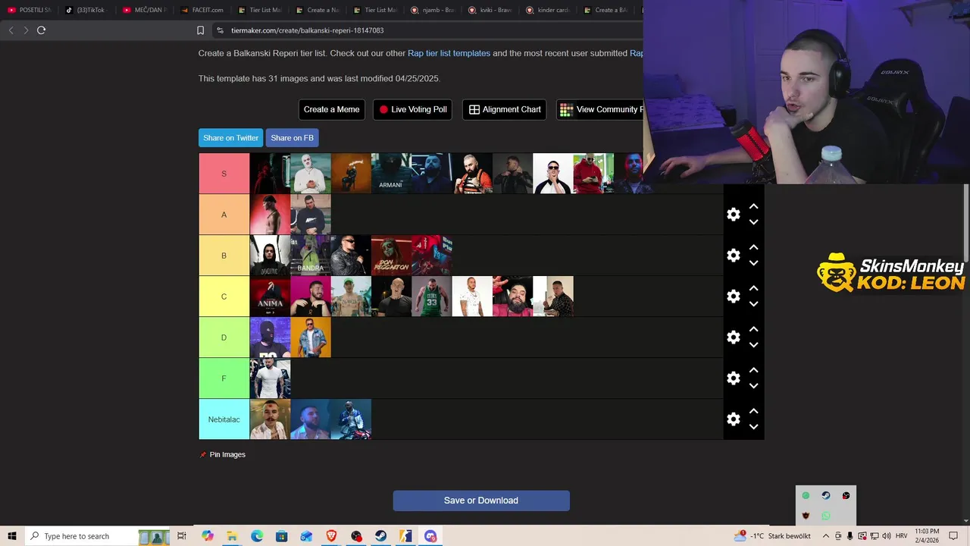This screenshot has height=546, width=970.
Task: Move tier B row up with arrow
Action: pos(753,247)
